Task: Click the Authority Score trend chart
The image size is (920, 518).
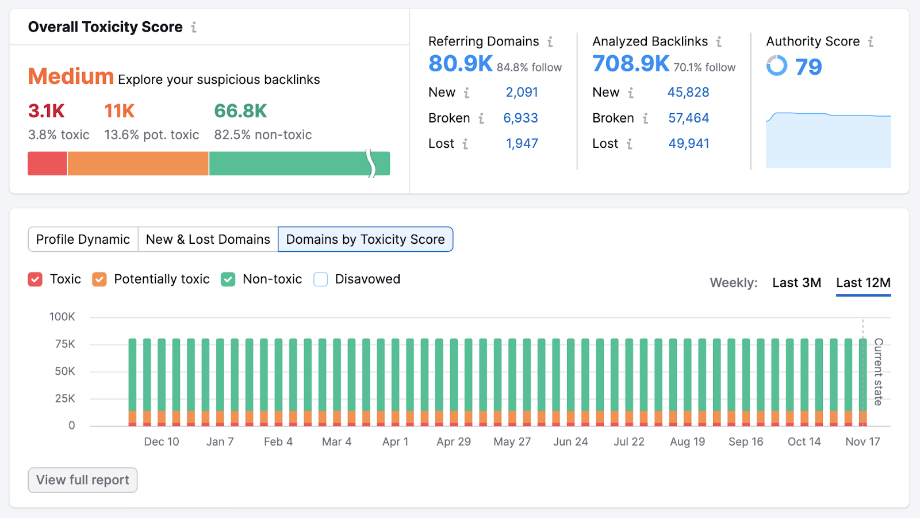Action: coord(828,140)
